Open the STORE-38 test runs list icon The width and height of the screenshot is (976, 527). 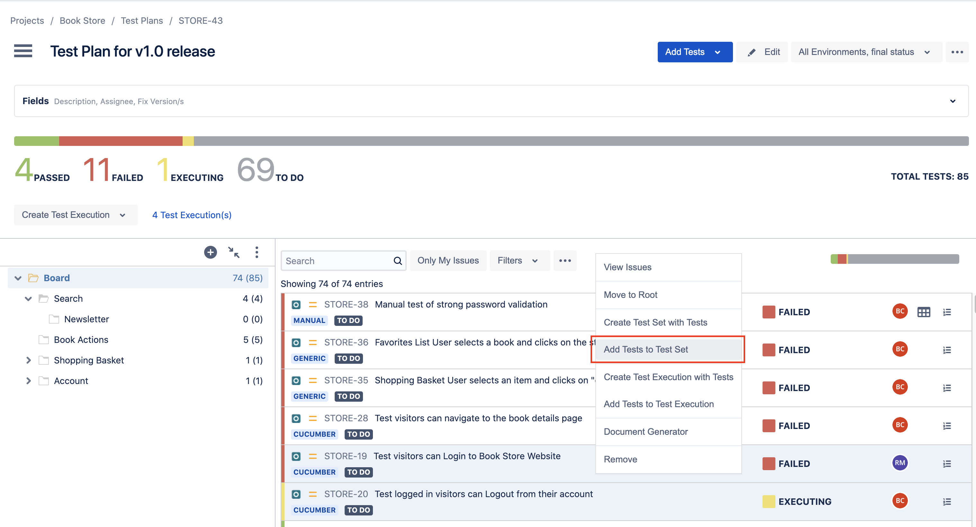coord(947,312)
